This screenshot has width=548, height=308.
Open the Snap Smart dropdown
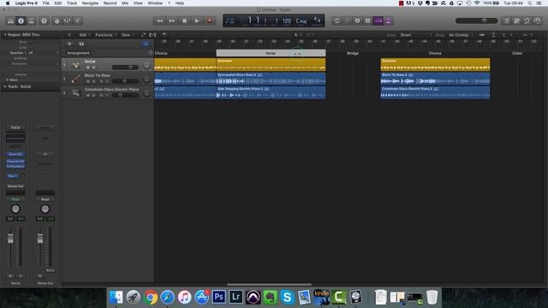pos(415,35)
